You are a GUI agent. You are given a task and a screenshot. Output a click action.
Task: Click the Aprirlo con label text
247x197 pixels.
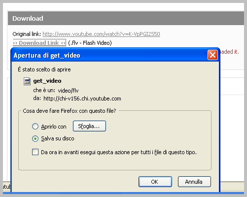(54, 127)
